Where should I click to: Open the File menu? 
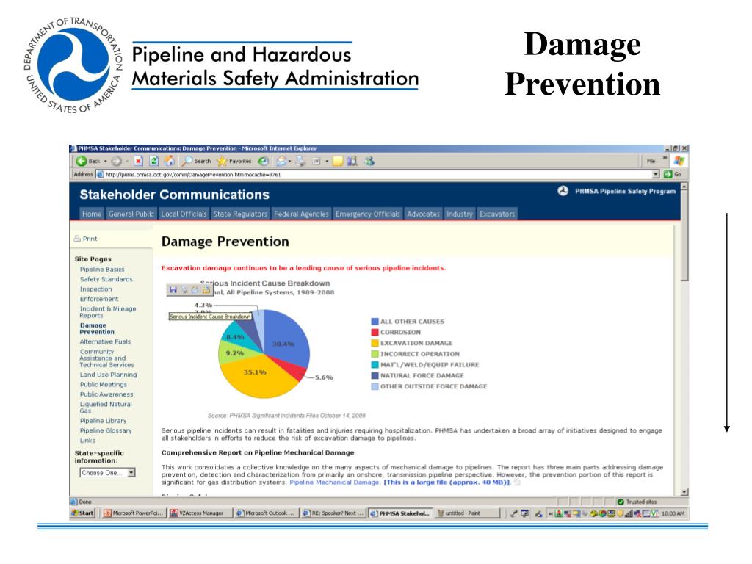click(651, 161)
